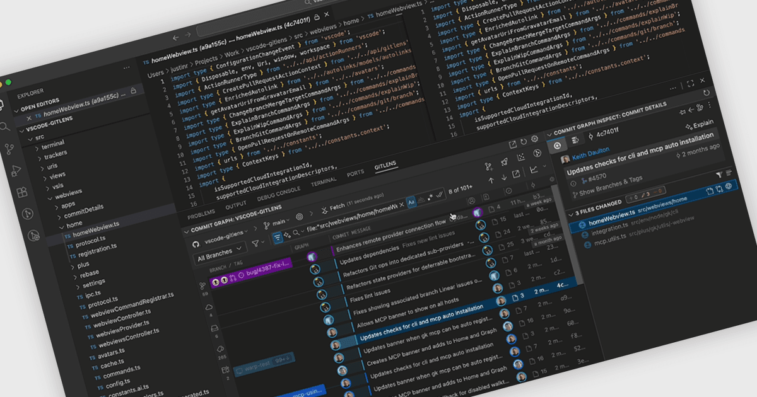Viewport: 757px width, 397px height.
Task: Go to previous search result arrow
Action: tap(491, 180)
